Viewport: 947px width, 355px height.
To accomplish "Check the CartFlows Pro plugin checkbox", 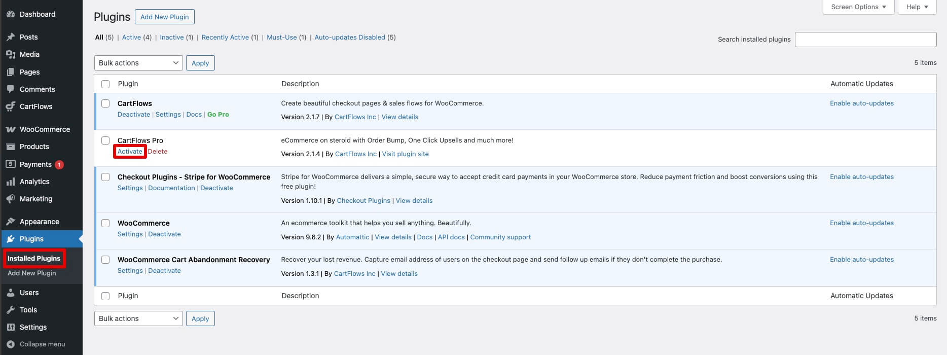I will [105, 140].
